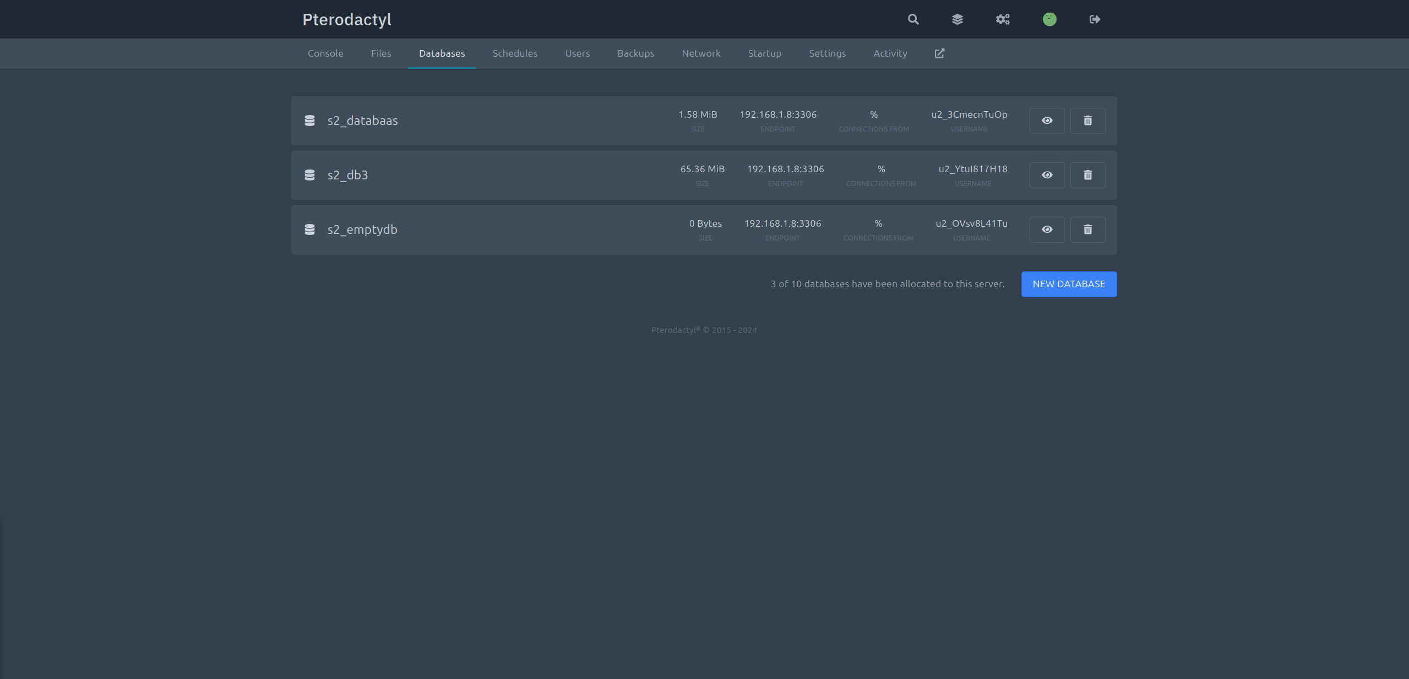This screenshot has width=1409, height=679.
Task: Click the green user avatar
Action: click(1048, 19)
